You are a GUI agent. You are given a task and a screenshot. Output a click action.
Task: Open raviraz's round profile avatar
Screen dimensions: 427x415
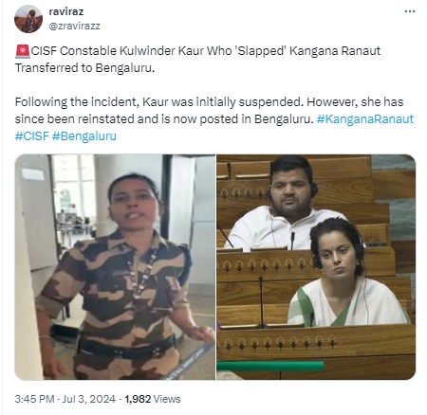click(x=28, y=19)
